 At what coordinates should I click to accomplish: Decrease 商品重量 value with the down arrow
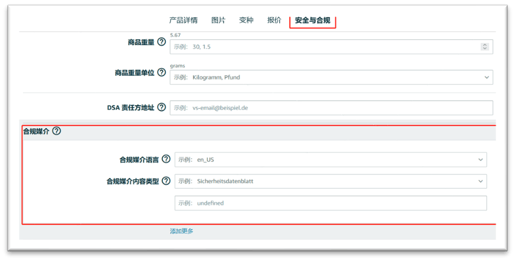click(485, 49)
